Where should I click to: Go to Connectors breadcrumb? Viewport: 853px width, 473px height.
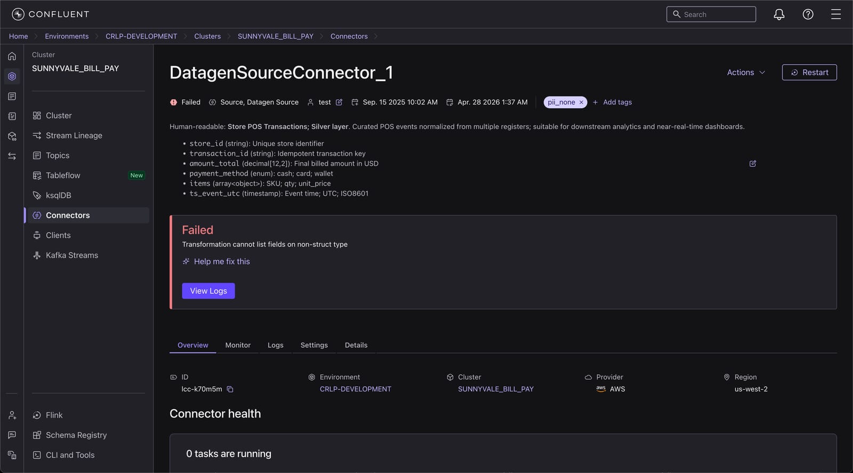coord(349,36)
